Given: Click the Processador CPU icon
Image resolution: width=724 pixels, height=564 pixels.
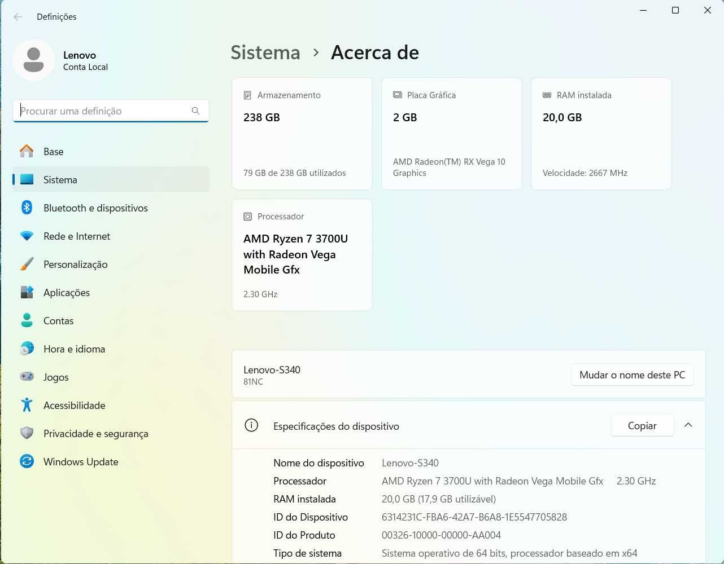Looking at the screenshot, I should coord(247,217).
